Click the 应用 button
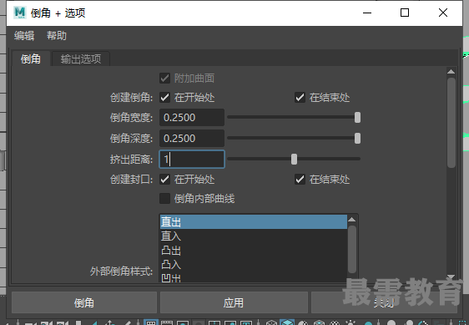Screen dimensions: 469x325 click(x=234, y=302)
